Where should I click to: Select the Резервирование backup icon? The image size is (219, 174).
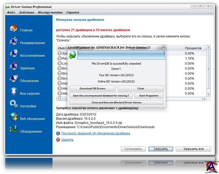[13, 41]
